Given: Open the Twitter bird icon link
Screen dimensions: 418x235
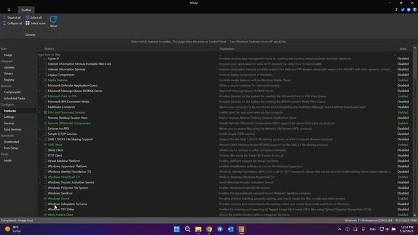Looking at the screenshot, I should coord(402,10).
